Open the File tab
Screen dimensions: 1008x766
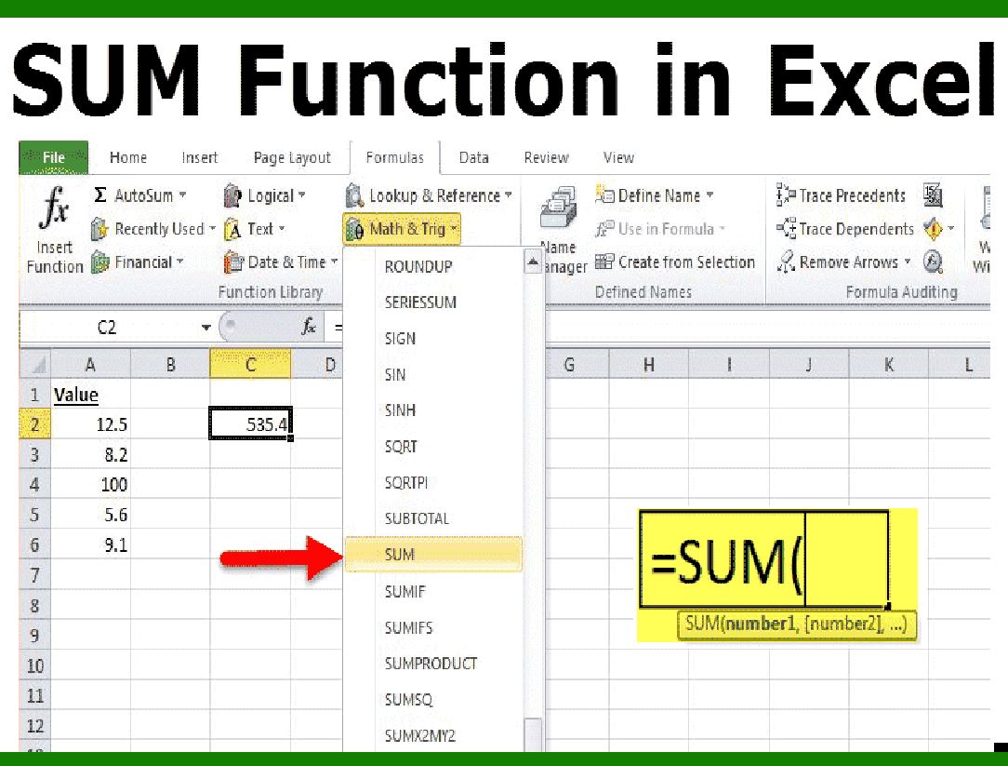53,157
